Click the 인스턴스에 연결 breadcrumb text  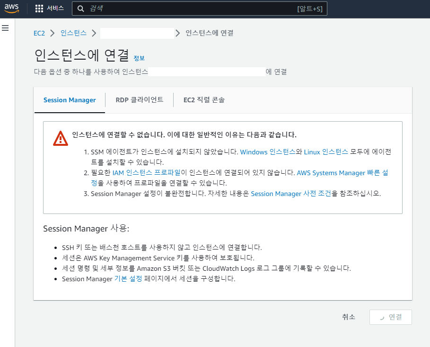[x=210, y=33]
